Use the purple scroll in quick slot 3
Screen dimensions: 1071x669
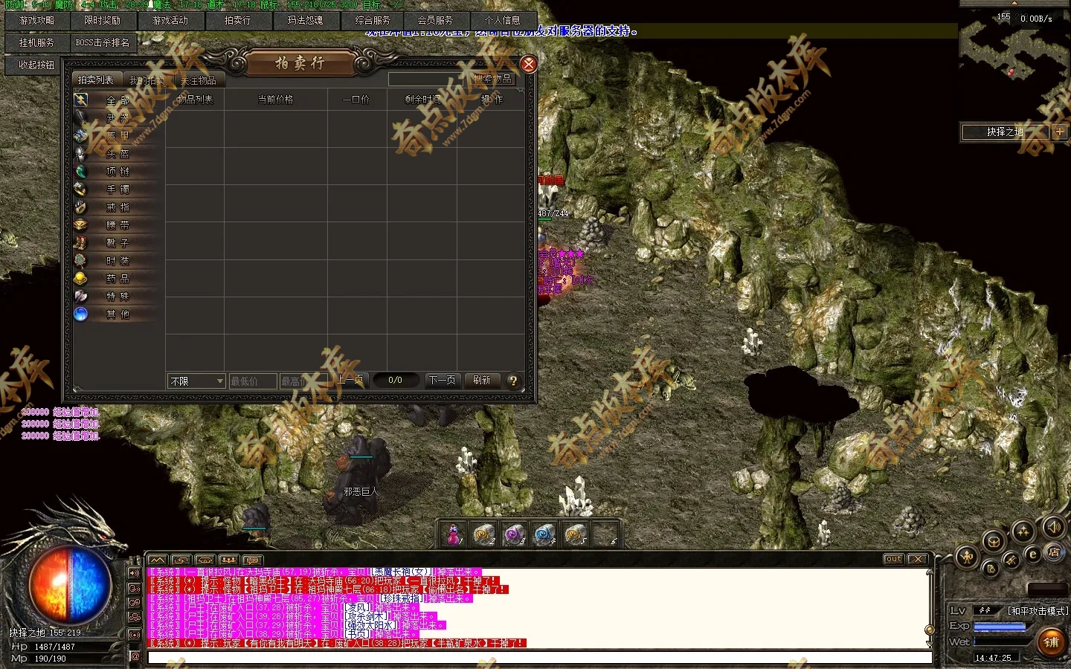(x=514, y=534)
